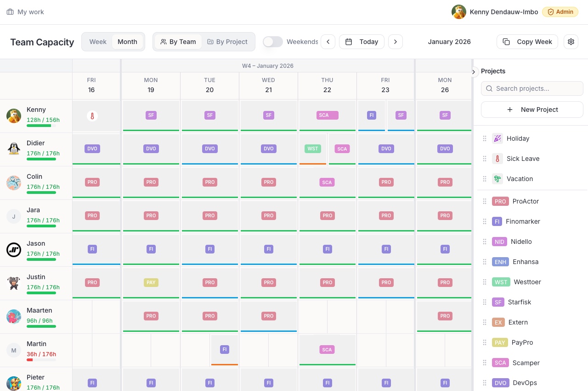This screenshot has height=391, width=588.
Task: Click the Copy Week button
Action: (x=527, y=42)
